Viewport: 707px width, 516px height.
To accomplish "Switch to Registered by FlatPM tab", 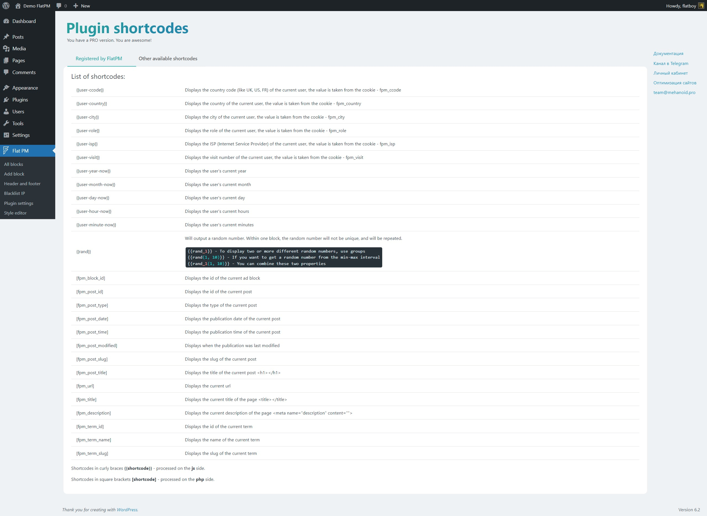I will tap(99, 58).
